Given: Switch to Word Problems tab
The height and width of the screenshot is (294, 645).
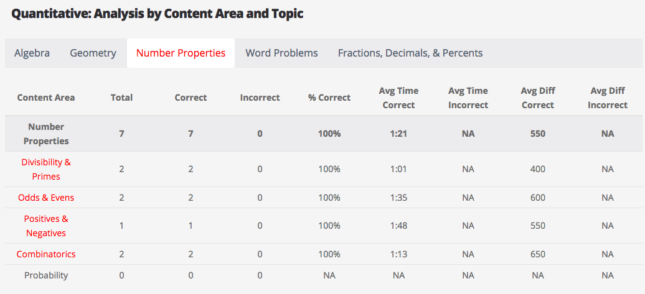Looking at the screenshot, I should click(281, 53).
